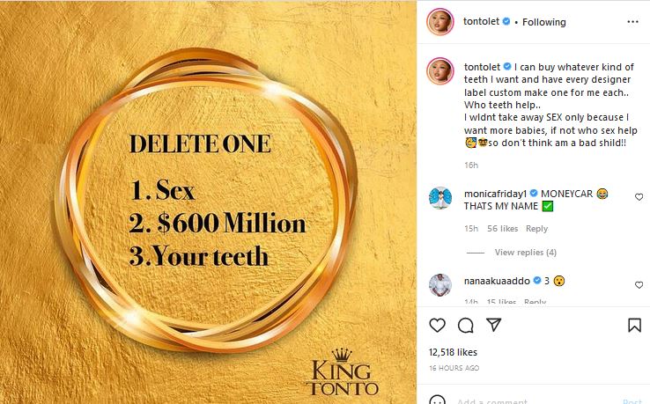650x404 pixels.
Task: Open comments via speech bubble icon
Action: 466,326
